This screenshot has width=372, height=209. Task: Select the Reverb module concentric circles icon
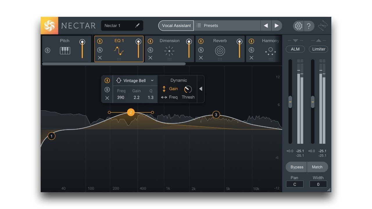(x=220, y=51)
